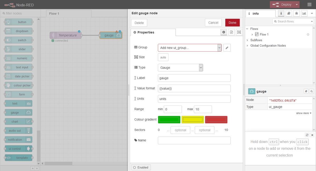The width and height of the screenshot is (316, 171).
Task: Open the Group ui_group dropdown
Action: point(190,48)
